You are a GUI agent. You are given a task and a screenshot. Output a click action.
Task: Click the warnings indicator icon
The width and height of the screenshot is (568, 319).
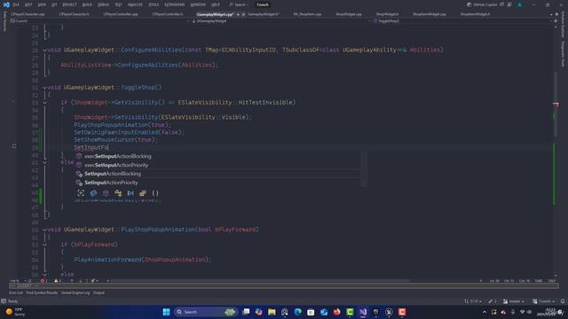57,281
